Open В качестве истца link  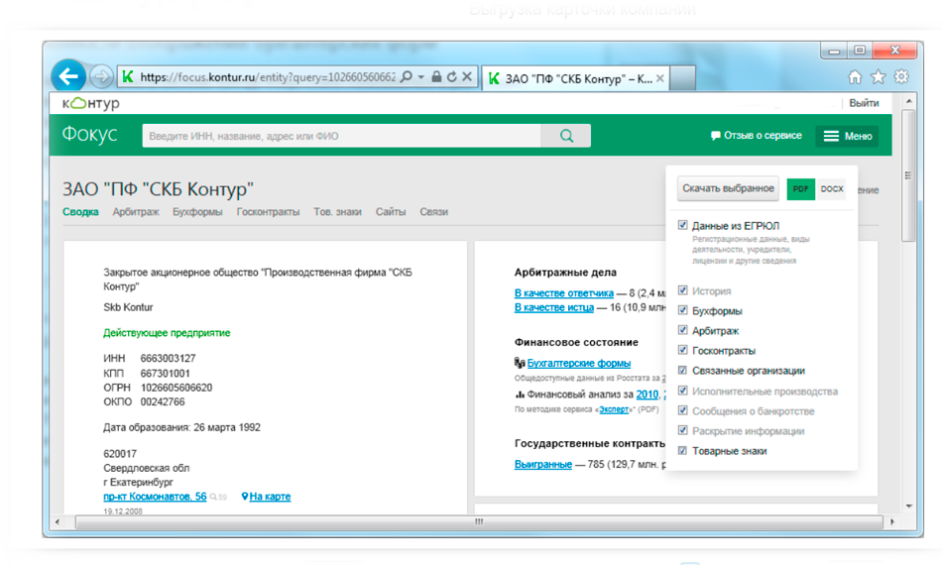pos(554,307)
